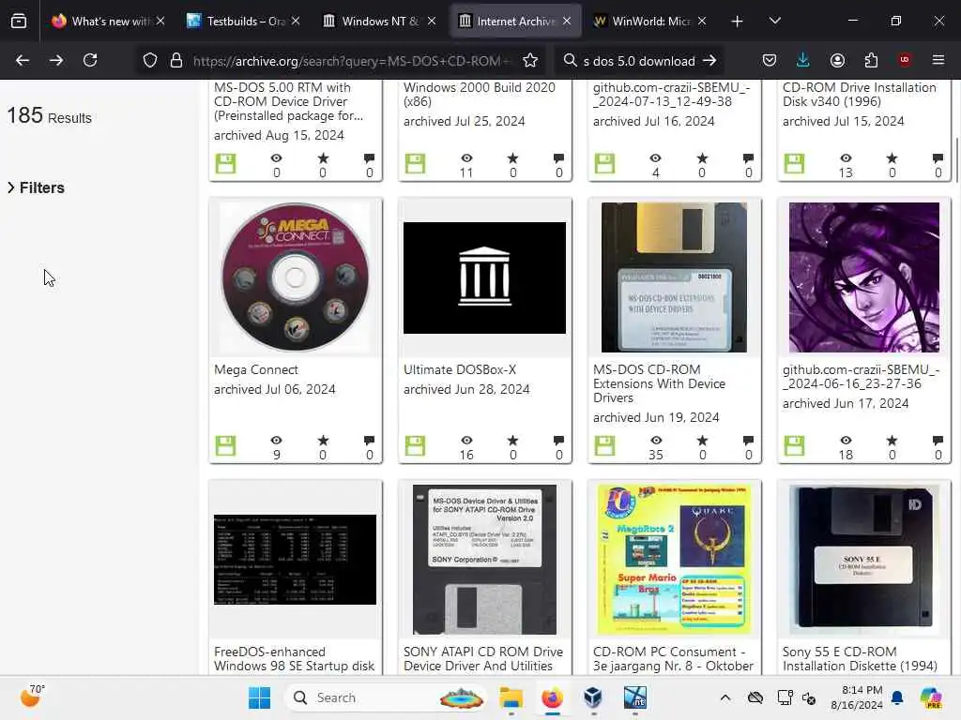Open the Extensions puzzle icon

point(871,60)
